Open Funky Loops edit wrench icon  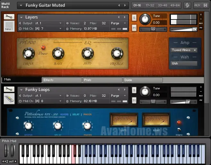(9, 89)
